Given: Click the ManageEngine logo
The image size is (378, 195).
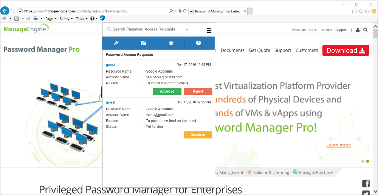Looking at the screenshot, I should pyautogui.click(x=26, y=29).
